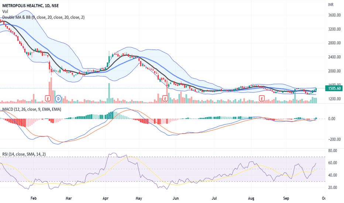Select the RSI (14, close, SMA) label
Image resolution: width=344 pixels, height=203 pixels.
click(24, 154)
